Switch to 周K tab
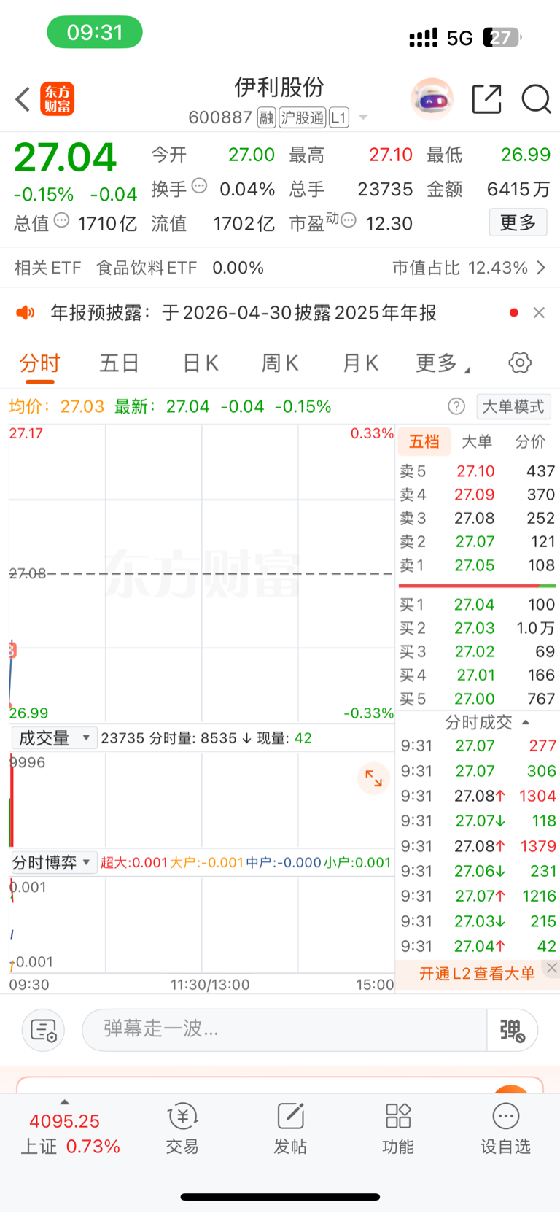 tap(281, 363)
